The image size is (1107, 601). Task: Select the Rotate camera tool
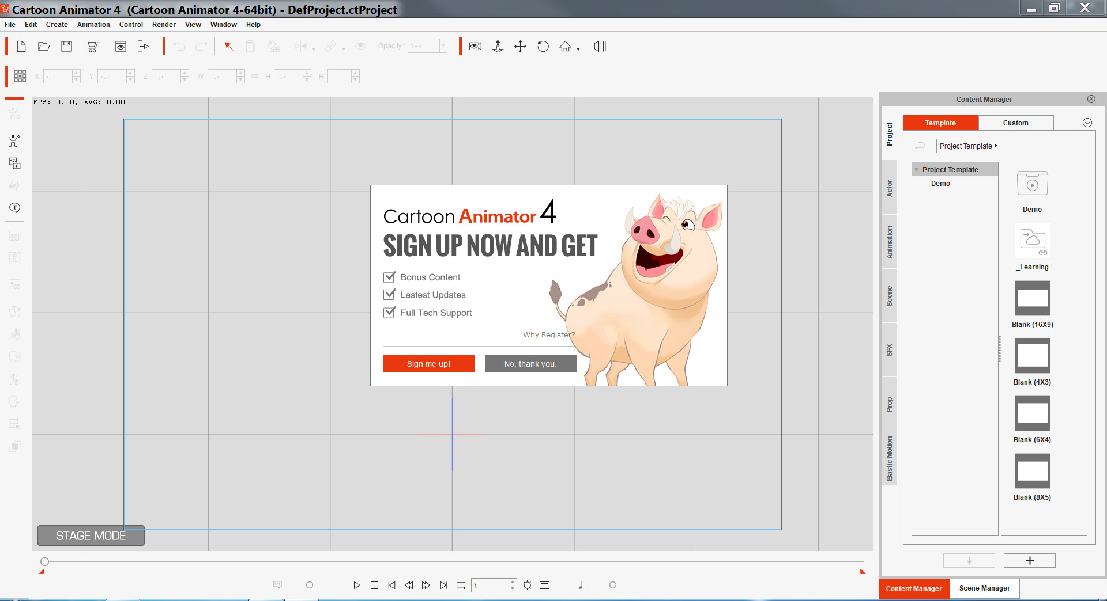click(x=543, y=47)
